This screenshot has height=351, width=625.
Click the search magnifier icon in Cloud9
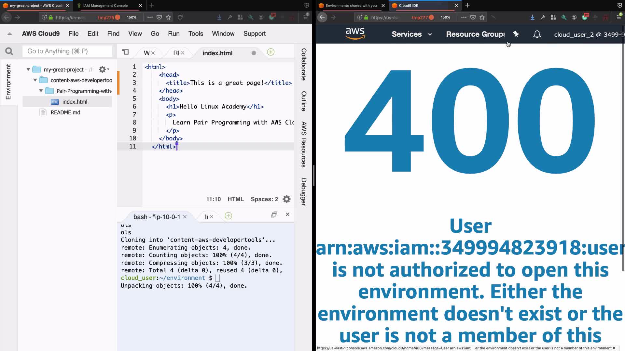coord(9,51)
